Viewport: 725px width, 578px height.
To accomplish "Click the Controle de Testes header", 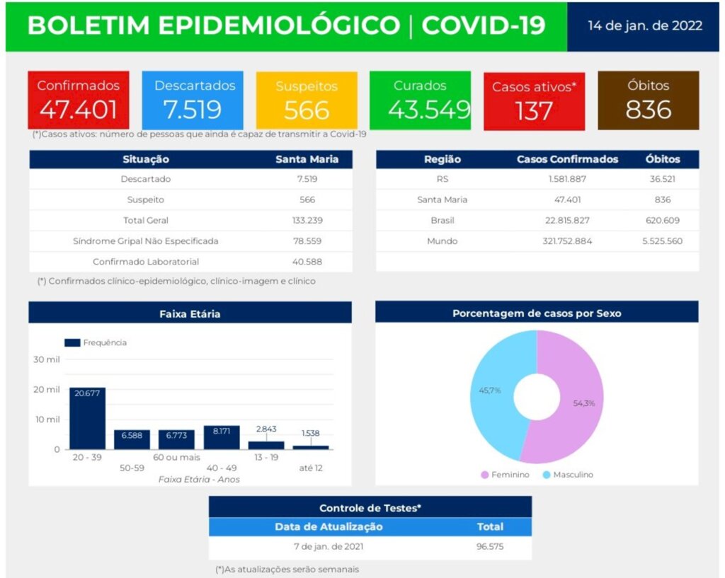I will (x=370, y=508).
